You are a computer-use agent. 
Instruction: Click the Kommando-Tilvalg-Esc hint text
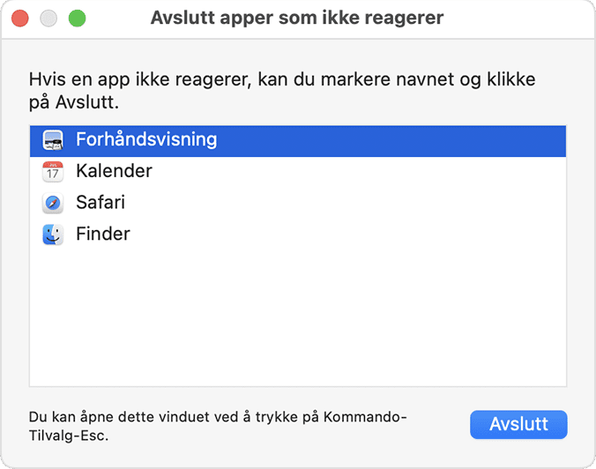click(x=217, y=425)
